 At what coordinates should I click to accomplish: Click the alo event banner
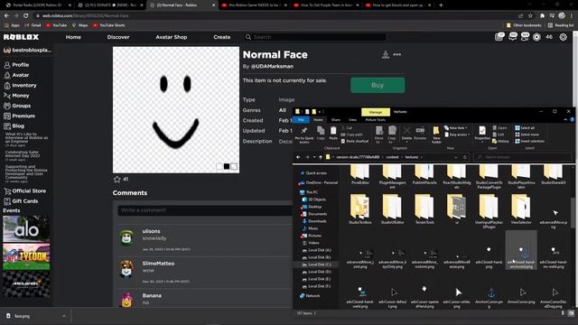(x=26, y=228)
